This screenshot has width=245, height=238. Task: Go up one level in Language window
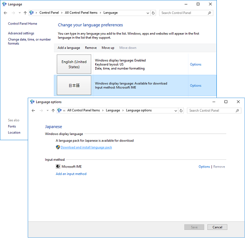click(x=25, y=13)
